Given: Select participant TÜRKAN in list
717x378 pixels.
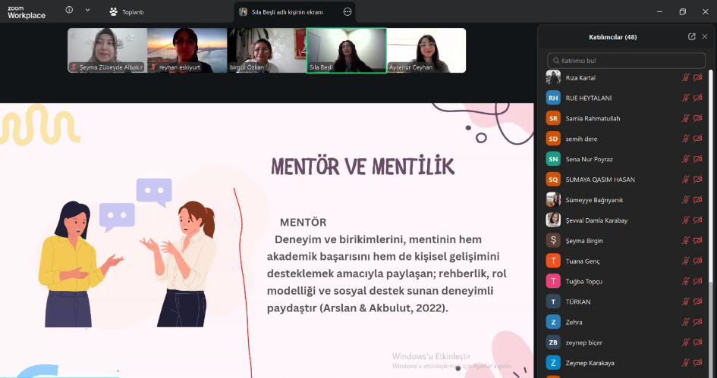Looking at the screenshot, I should (x=624, y=301).
